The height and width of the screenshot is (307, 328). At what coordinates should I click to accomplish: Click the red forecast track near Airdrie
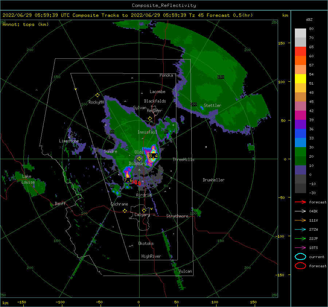(136, 183)
